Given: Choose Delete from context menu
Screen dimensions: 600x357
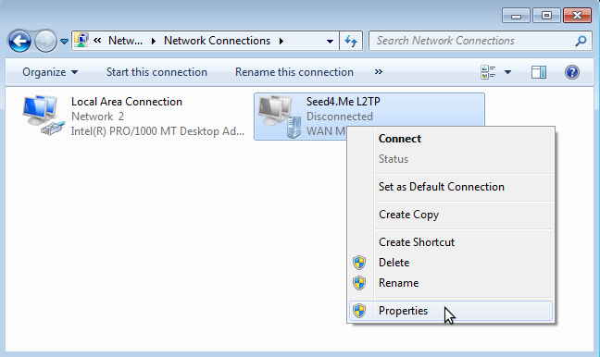Looking at the screenshot, I should 450,263.
